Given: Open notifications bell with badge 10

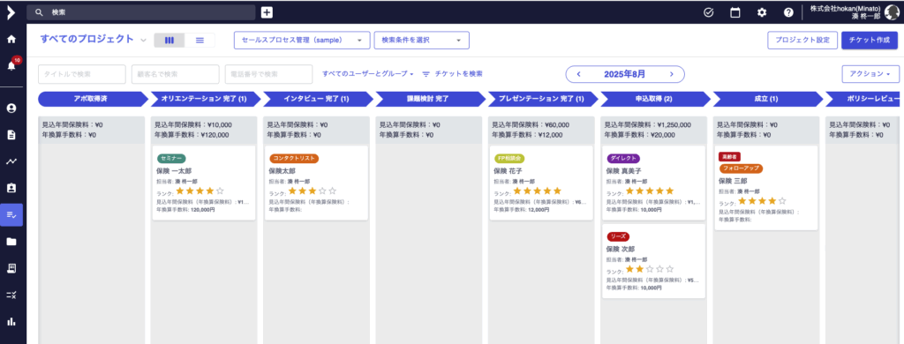Looking at the screenshot, I should [11, 65].
